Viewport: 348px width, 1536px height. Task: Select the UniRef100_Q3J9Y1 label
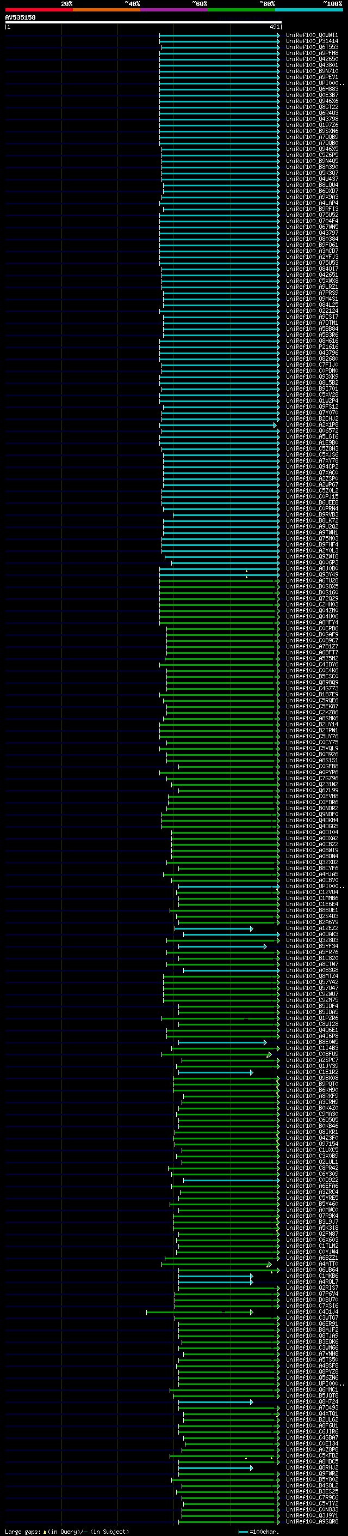312,1515
